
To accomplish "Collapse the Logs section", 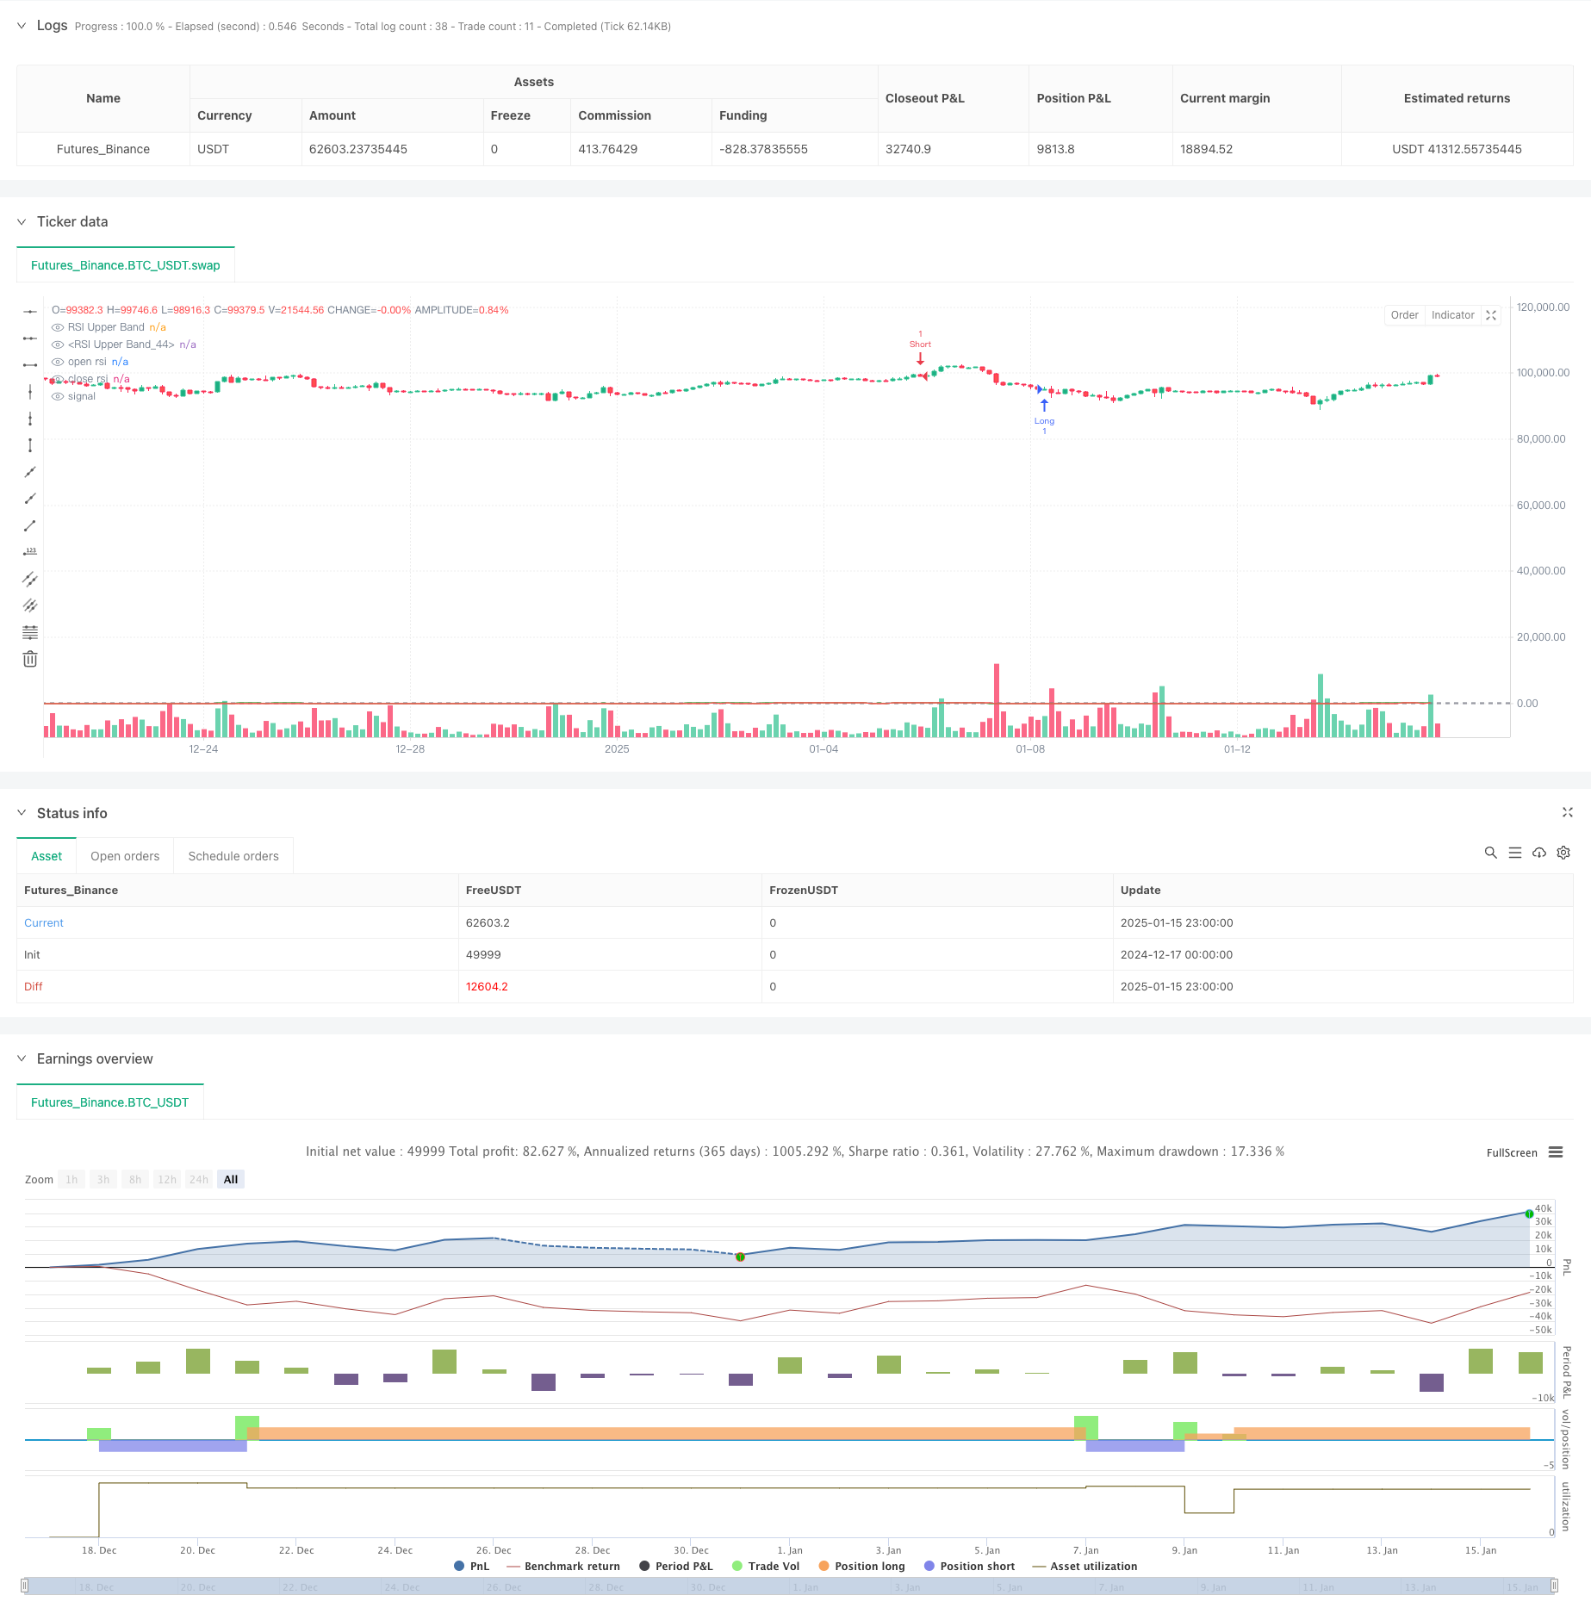I will [x=22, y=26].
